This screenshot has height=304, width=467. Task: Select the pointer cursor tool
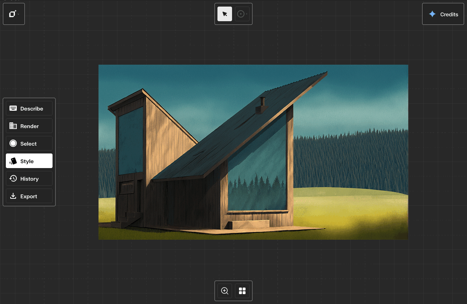click(x=225, y=14)
